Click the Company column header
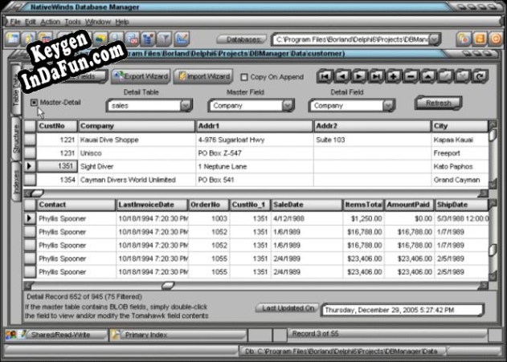This screenshot has height=362, width=507. click(x=137, y=126)
